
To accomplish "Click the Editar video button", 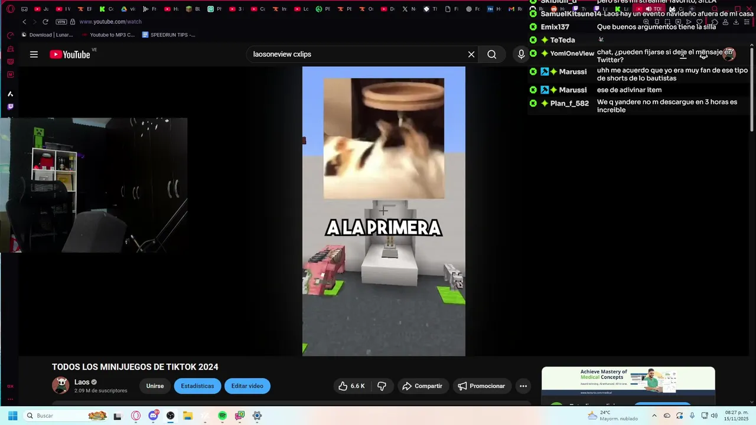I will (247, 386).
